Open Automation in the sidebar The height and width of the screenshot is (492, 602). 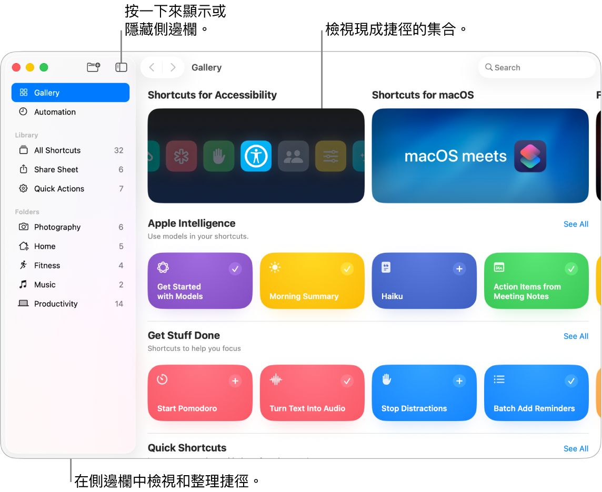tap(71, 111)
